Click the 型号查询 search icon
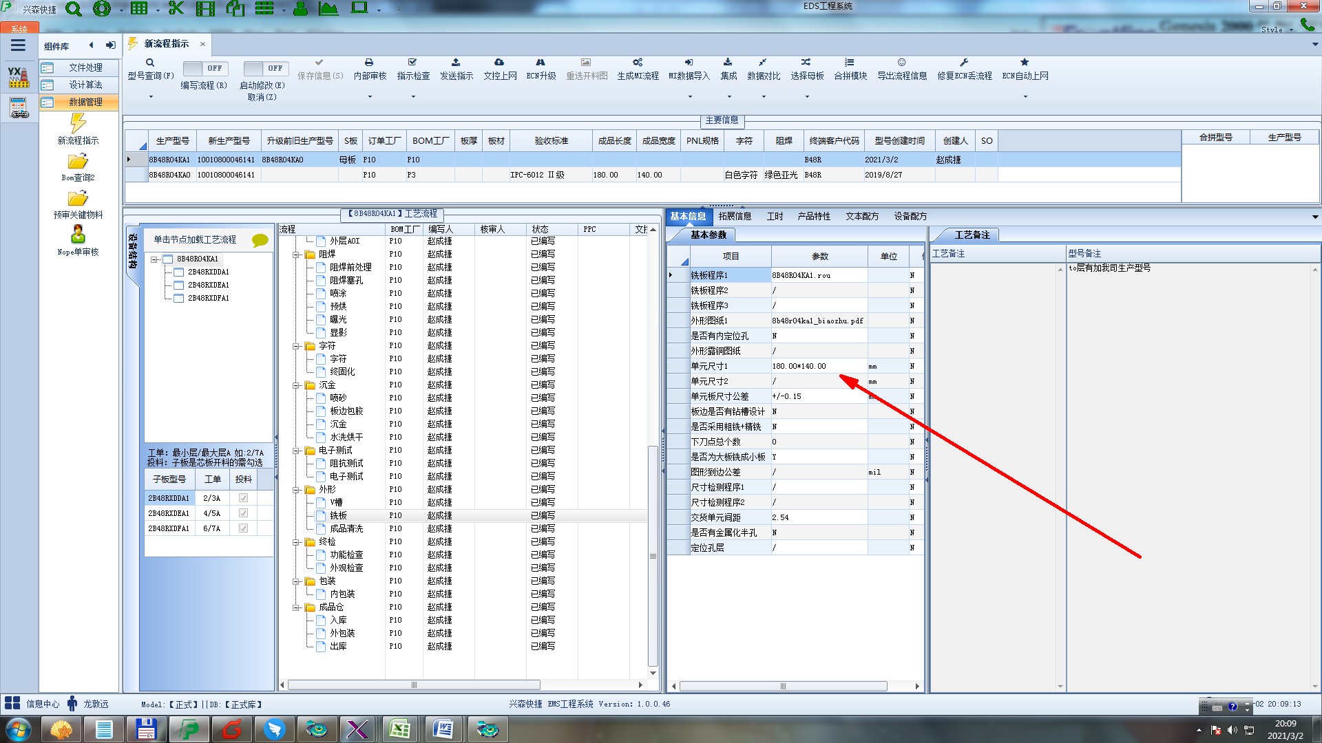This screenshot has width=1322, height=743. click(150, 63)
